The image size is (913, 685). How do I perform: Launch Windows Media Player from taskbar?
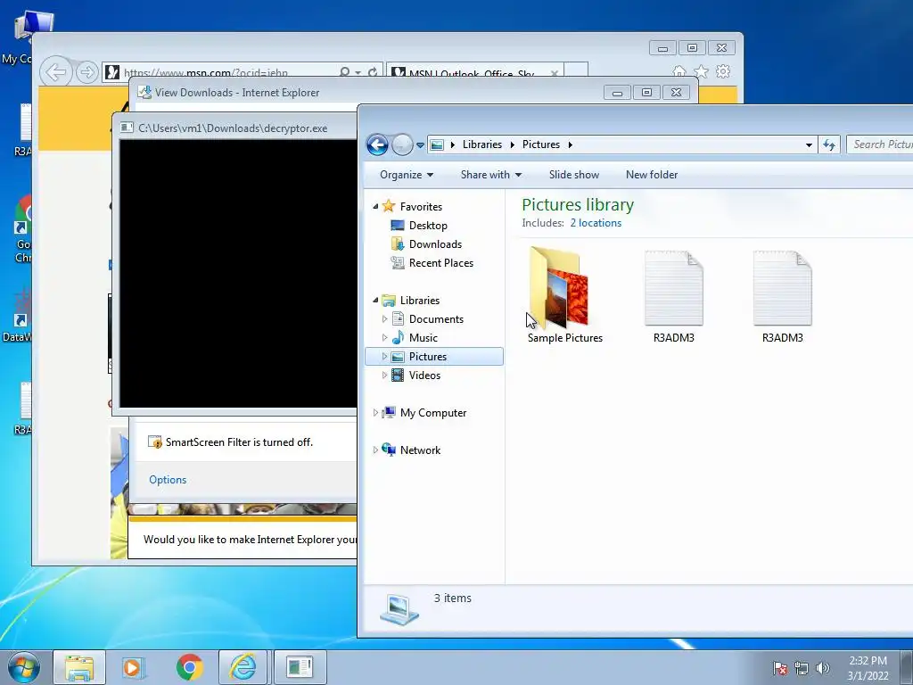pos(134,667)
